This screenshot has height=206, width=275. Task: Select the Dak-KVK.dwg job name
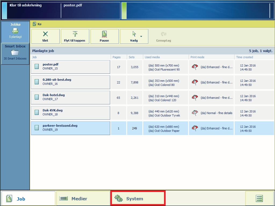(x=53, y=110)
